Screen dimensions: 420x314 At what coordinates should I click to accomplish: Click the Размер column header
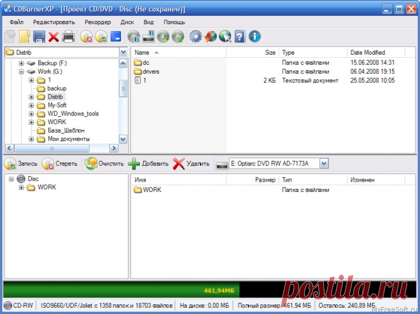pyautogui.click(x=253, y=180)
